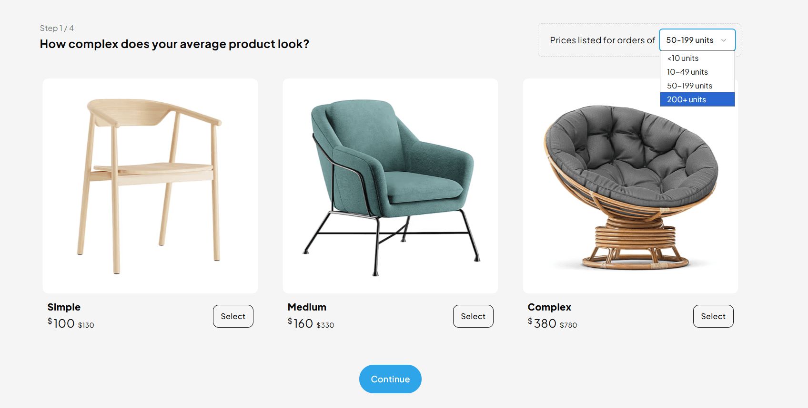808x408 pixels.
Task: Click the "Prices listed for orders of" label
Action: tap(602, 40)
